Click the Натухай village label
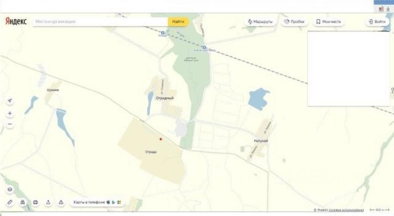 click(261, 141)
